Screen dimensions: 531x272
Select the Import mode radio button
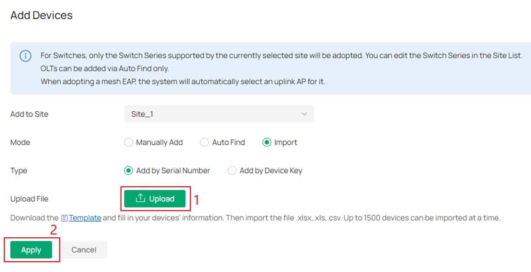[267, 143]
